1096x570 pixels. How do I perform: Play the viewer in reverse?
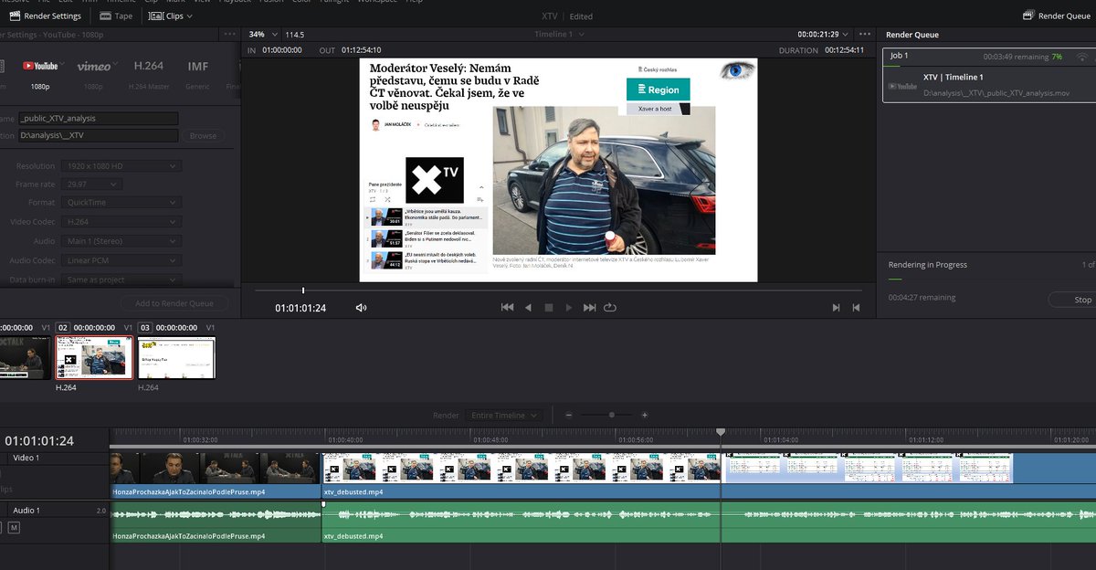(528, 308)
